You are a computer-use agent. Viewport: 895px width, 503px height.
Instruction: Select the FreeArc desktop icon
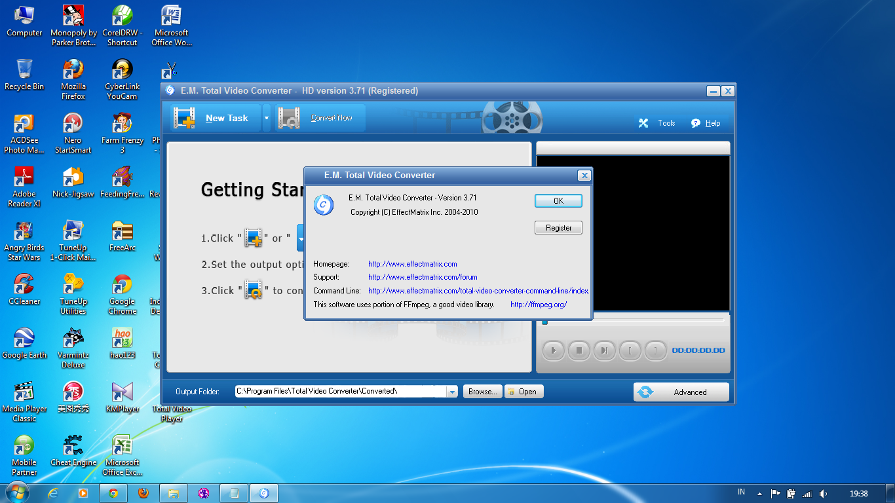click(x=123, y=236)
